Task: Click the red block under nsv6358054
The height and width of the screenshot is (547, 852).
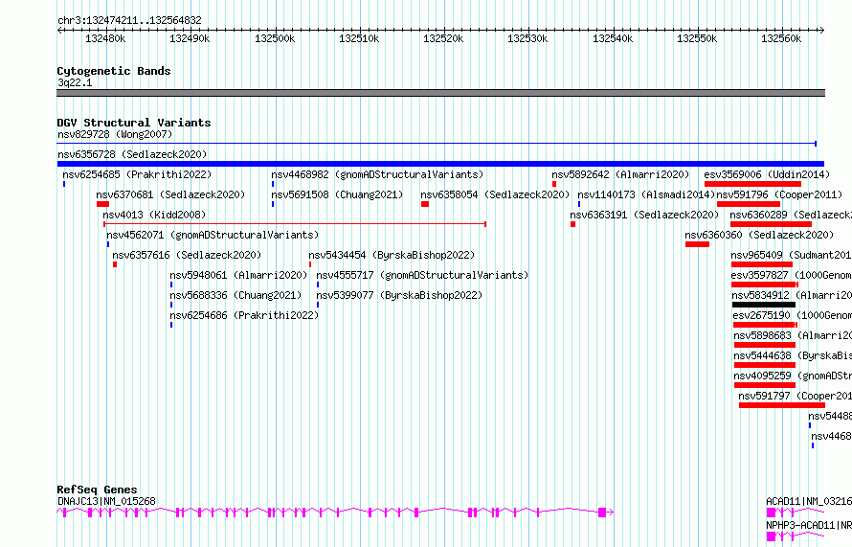Action: pos(425,204)
